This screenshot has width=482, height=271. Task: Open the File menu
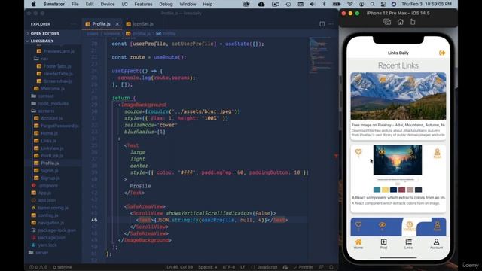tap(75, 4)
